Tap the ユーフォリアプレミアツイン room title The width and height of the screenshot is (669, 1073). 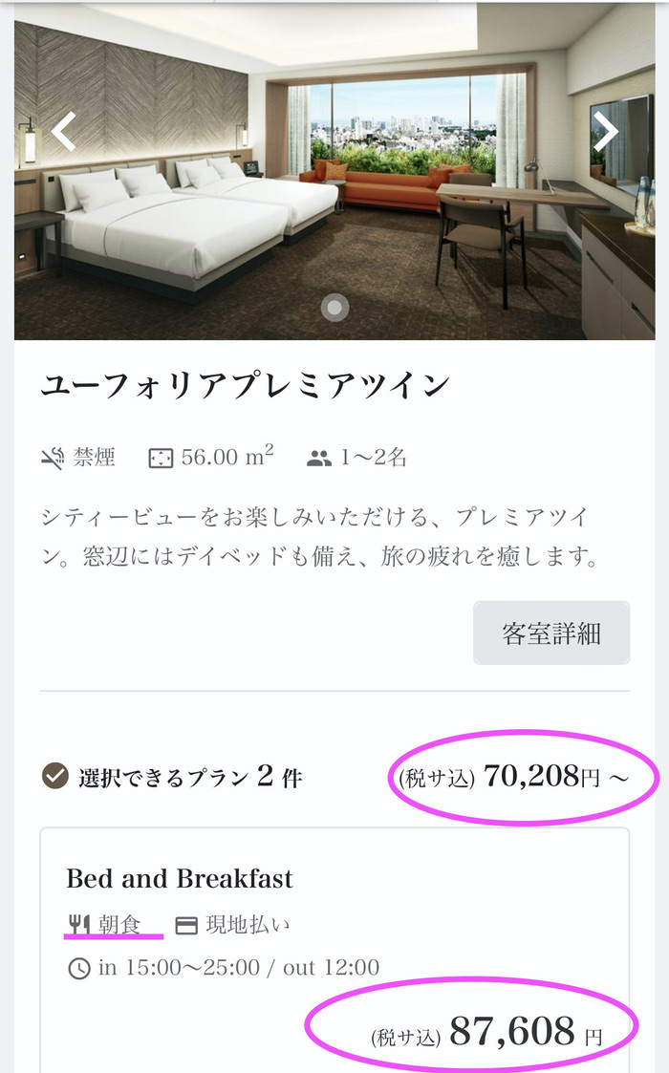click(x=245, y=386)
